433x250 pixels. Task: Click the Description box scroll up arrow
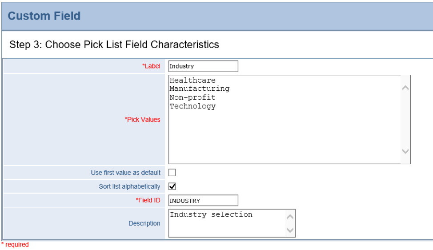pos(290,217)
